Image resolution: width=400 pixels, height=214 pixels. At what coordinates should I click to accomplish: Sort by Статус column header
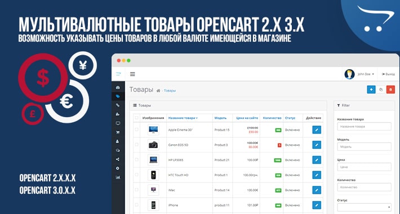pyautogui.click(x=290, y=118)
